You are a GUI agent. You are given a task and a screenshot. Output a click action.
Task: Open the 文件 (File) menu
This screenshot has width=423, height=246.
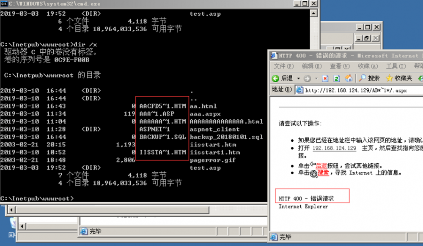[283, 66]
